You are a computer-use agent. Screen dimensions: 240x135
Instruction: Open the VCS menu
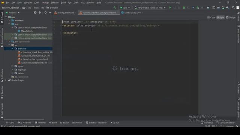82,3
